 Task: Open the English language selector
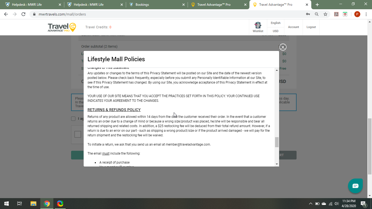click(276, 23)
